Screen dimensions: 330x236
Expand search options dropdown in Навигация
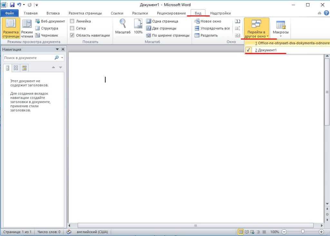pos(62,58)
